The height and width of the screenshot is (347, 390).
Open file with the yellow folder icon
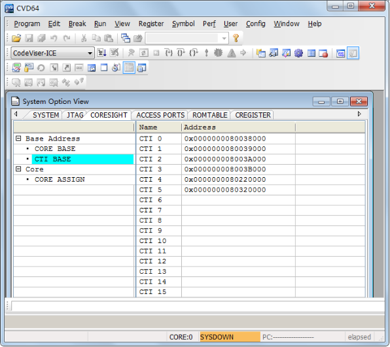(x=16, y=39)
